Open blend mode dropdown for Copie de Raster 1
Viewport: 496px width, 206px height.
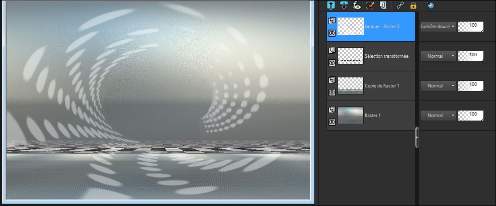[x=438, y=86]
